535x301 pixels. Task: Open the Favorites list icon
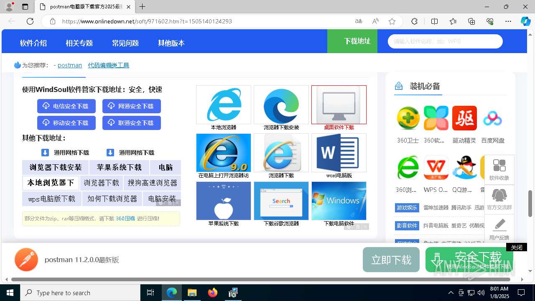pyautogui.click(x=453, y=21)
